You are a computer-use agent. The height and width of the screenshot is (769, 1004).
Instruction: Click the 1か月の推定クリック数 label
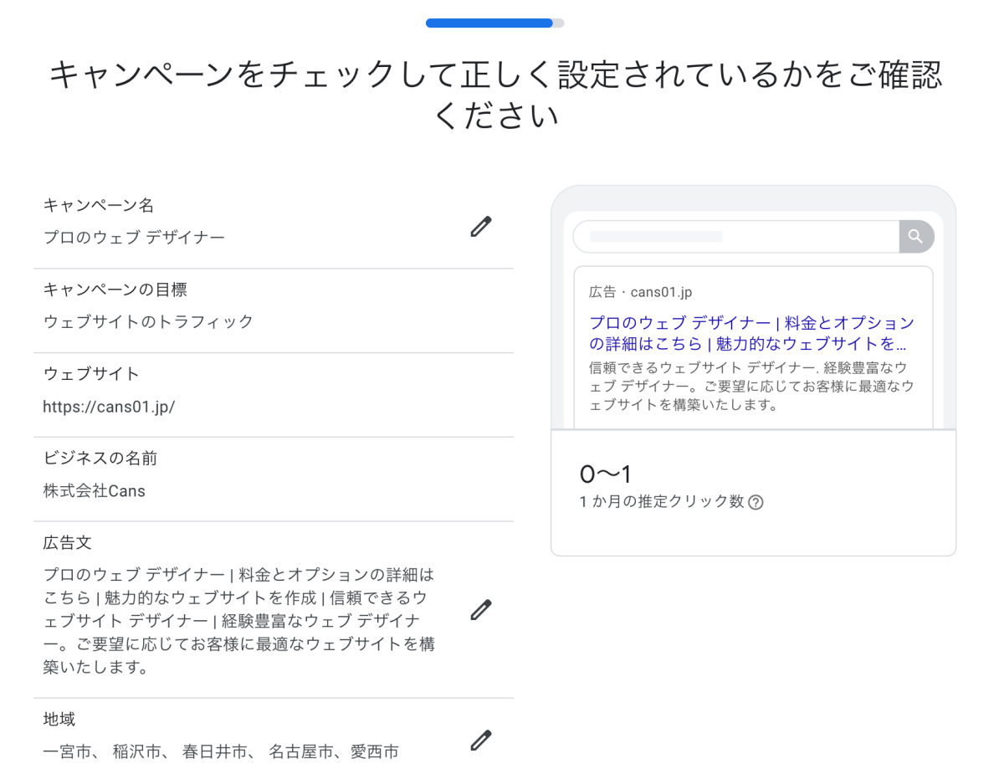tap(661, 502)
